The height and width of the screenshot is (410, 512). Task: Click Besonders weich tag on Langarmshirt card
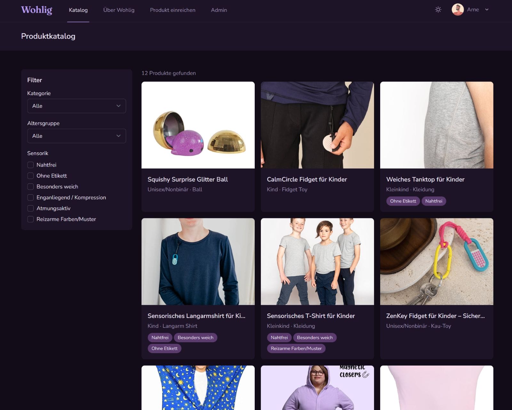(x=196, y=337)
